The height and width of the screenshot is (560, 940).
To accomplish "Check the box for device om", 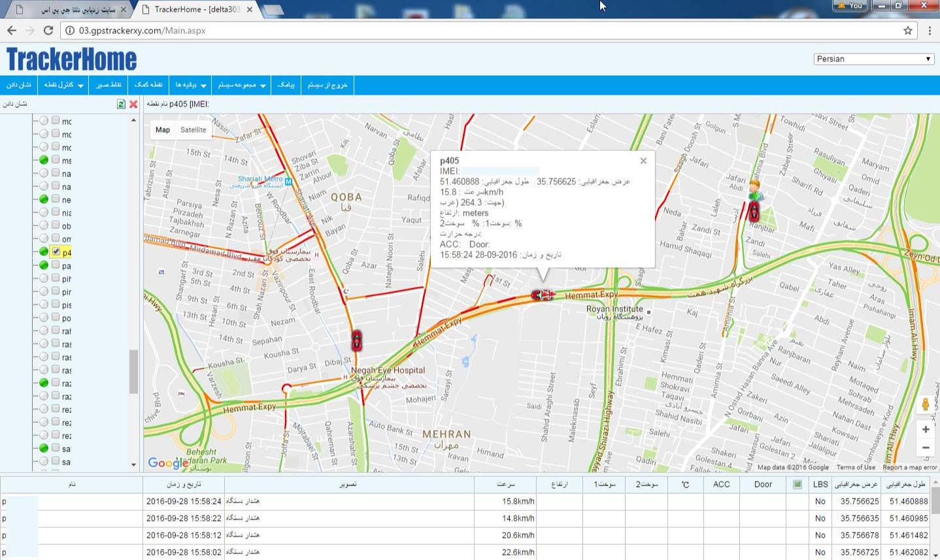I will 56,238.
